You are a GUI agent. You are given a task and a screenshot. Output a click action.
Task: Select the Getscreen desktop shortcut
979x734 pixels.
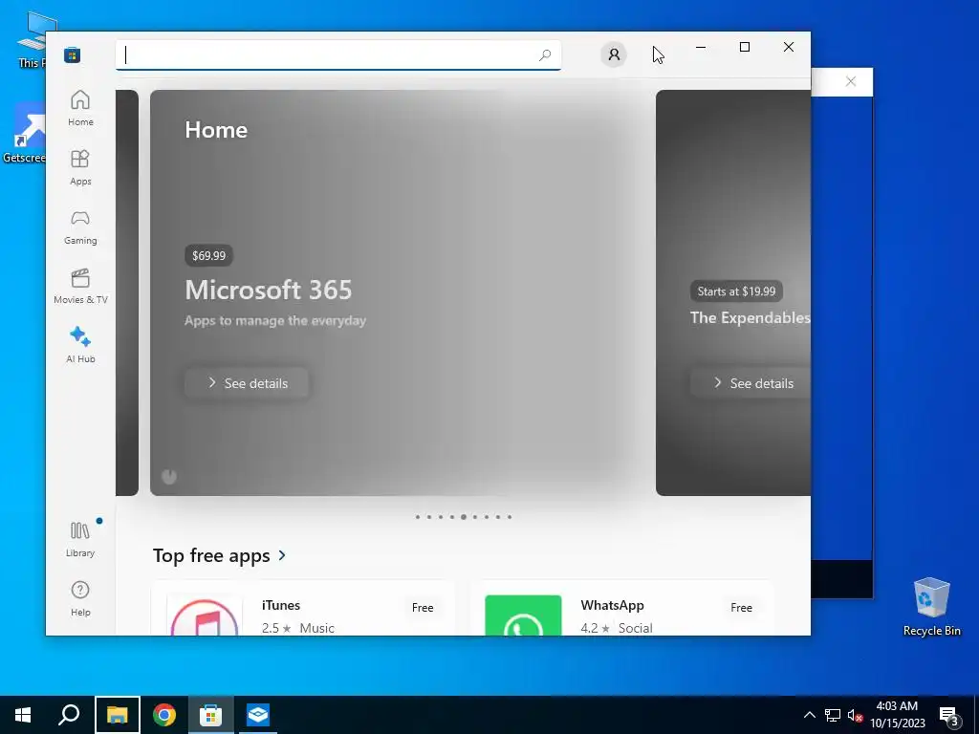24,134
